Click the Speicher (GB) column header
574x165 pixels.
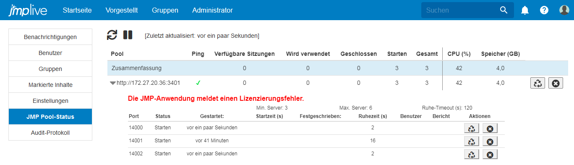(501, 54)
